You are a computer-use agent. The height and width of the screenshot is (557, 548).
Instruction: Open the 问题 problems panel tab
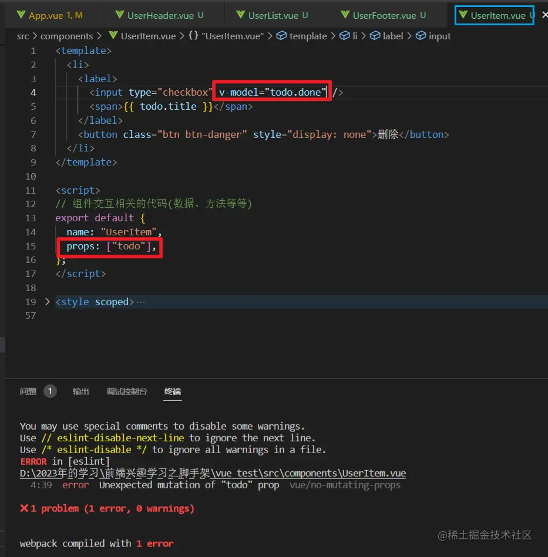click(28, 391)
